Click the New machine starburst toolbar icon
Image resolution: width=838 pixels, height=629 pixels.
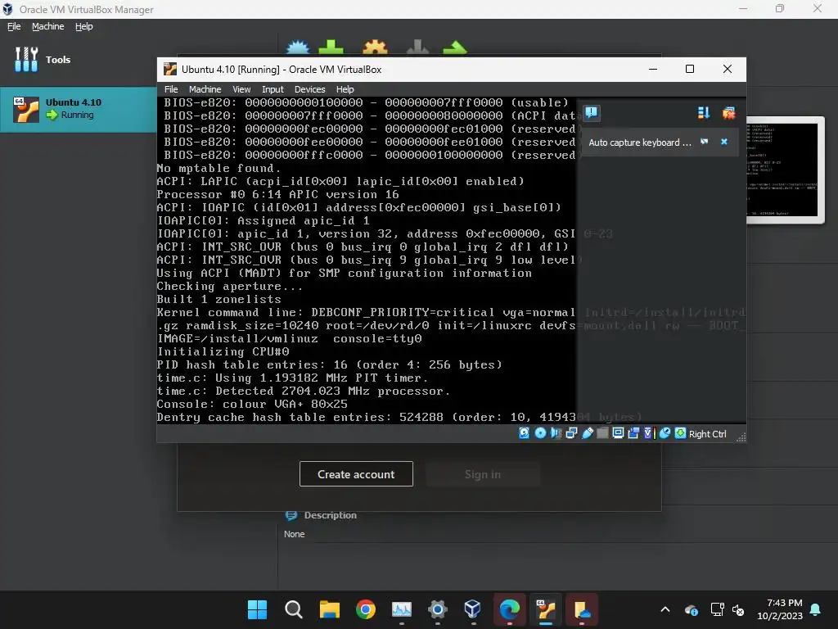tap(298, 47)
